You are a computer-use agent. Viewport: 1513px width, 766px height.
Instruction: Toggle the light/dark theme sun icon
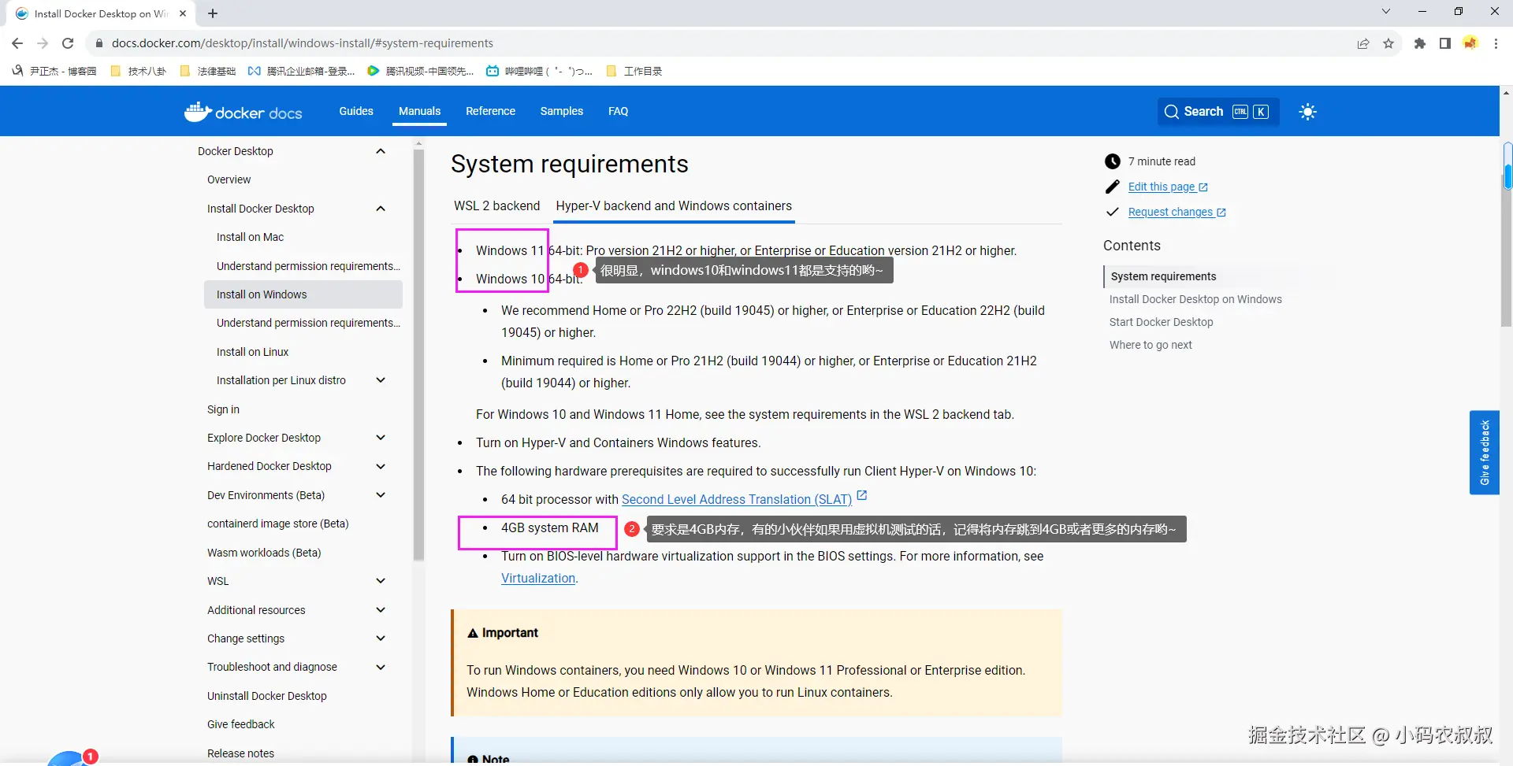pyautogui.click(x=1308, y=112)
